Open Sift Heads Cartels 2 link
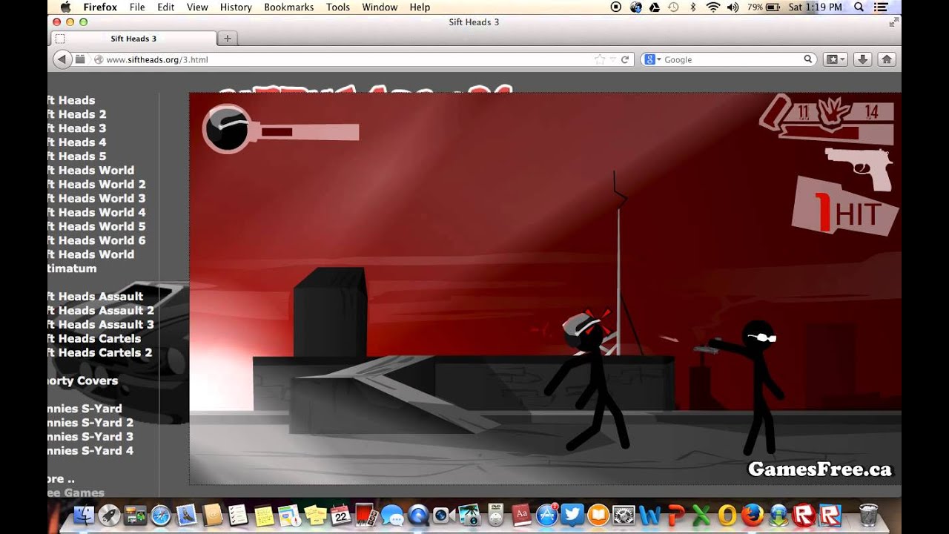The width and height of the screenshot is (949, 534). (99, 353)
